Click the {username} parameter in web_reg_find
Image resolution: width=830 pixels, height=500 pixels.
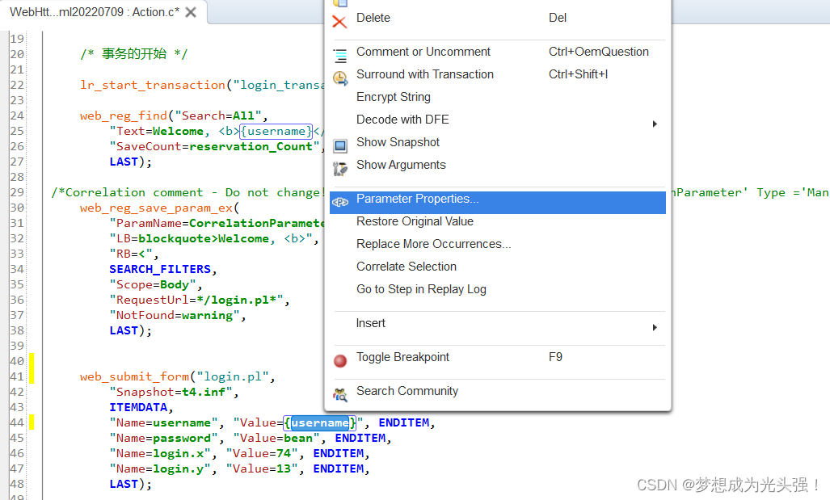(276, 131)
